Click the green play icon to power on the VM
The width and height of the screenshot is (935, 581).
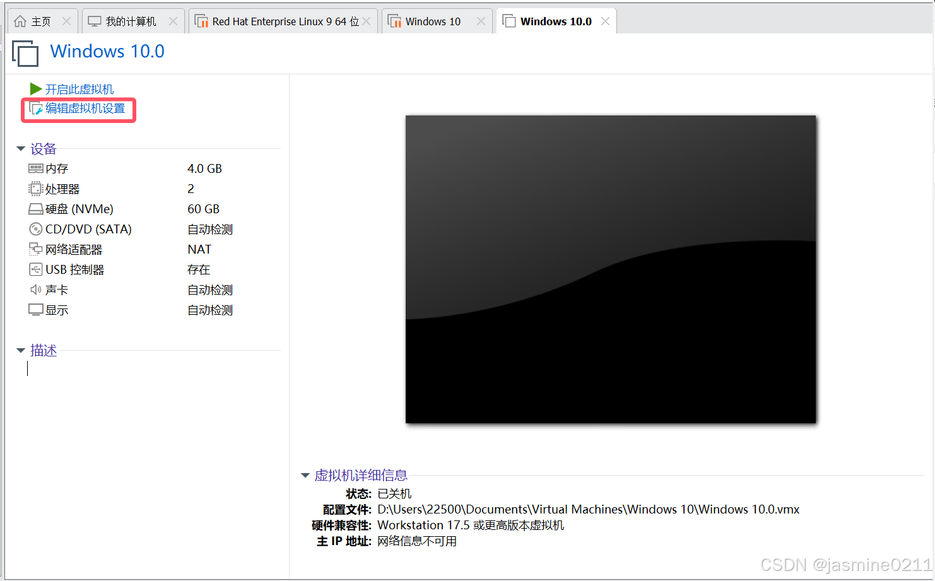tap(36, 89)
